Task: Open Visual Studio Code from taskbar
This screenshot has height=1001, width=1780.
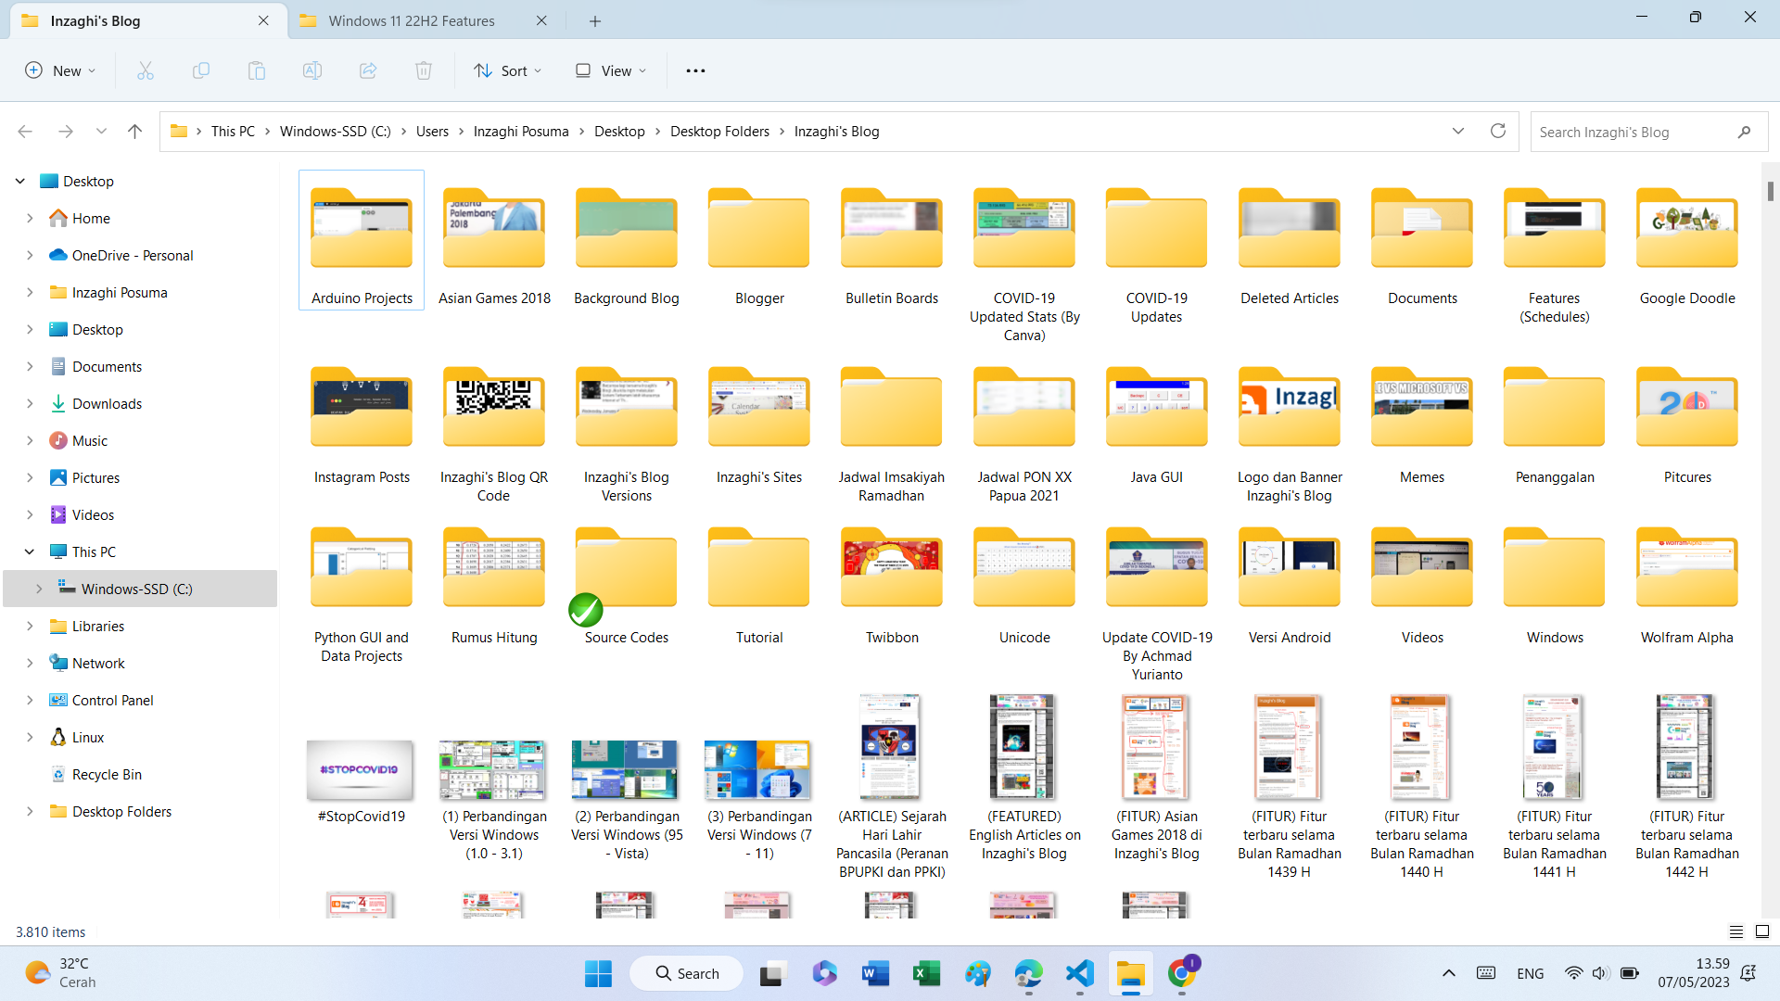Action: click(1080, 973)
